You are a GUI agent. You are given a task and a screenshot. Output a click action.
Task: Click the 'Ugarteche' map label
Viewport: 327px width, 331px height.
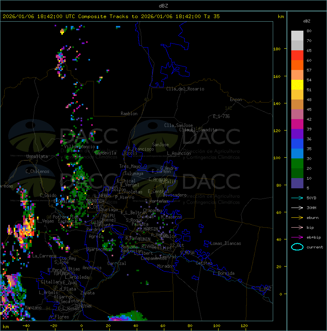point(97,249)
